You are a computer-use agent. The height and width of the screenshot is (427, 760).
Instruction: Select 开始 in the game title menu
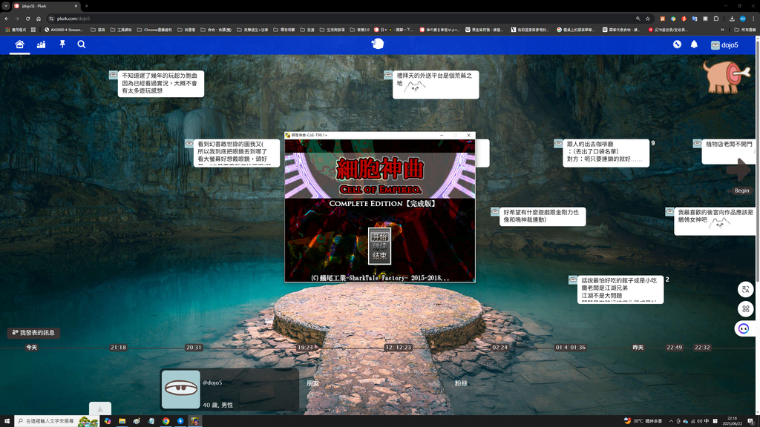pos(379,236)
